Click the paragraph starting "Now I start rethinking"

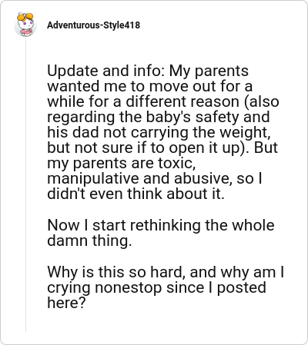[161, 233]
